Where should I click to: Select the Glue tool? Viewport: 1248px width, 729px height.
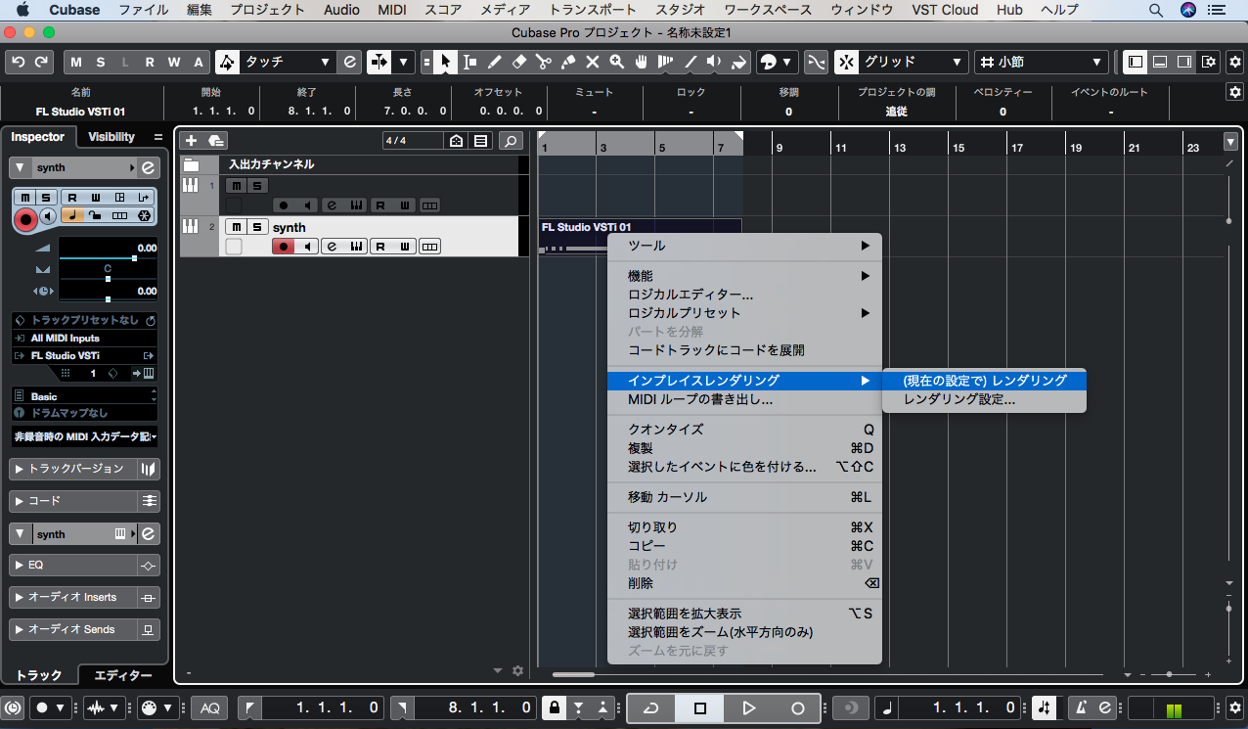[x=568, y=62]
